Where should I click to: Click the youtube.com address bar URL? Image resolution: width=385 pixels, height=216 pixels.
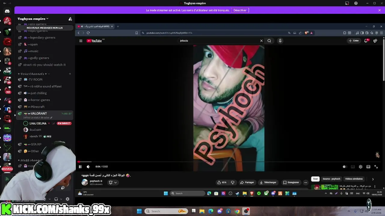pyautogui.click(x=169, y=33)
